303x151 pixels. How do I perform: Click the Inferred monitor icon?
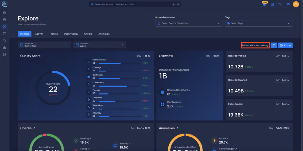point(115,146)
